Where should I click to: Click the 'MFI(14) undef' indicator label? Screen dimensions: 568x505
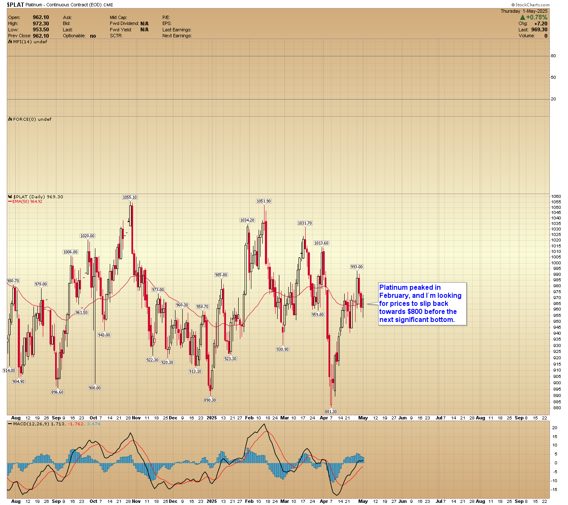click(30, 42)
